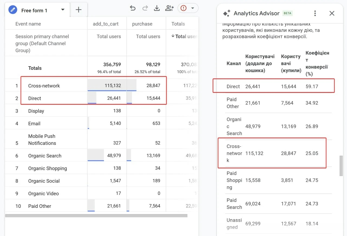Add a new tab with plus button
347x236 pixels.
click(78, 10)
